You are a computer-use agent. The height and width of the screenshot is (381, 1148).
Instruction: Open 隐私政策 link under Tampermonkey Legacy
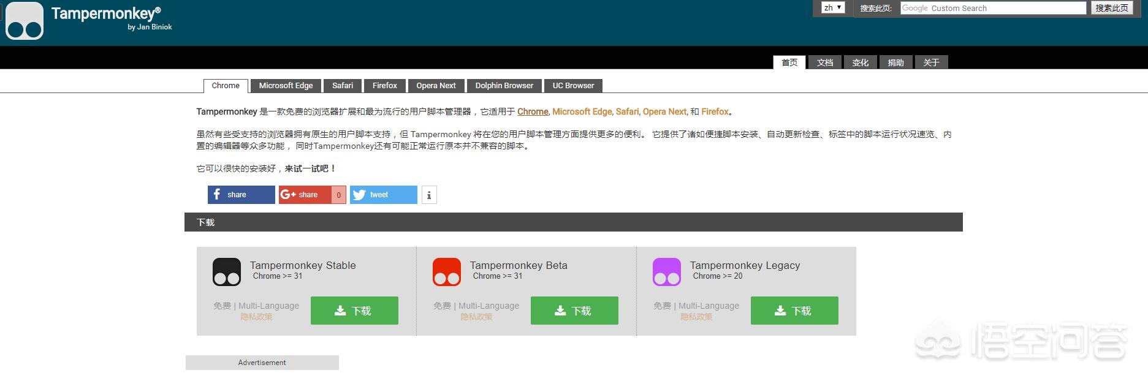tap(696, 317)
